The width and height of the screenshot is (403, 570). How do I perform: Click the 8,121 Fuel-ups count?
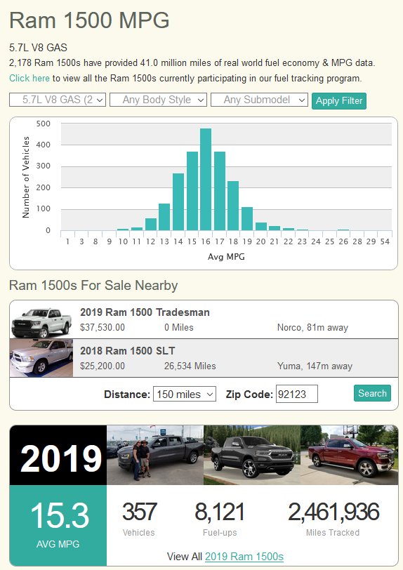point(219,512)
